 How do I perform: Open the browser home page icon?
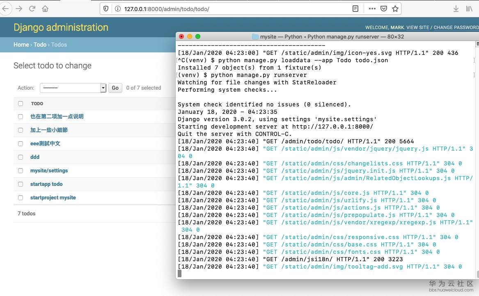(45, 9)
